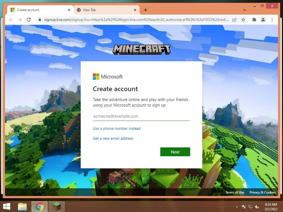
Task: Go back using the browser back arrow
Action: coord(11,20)
